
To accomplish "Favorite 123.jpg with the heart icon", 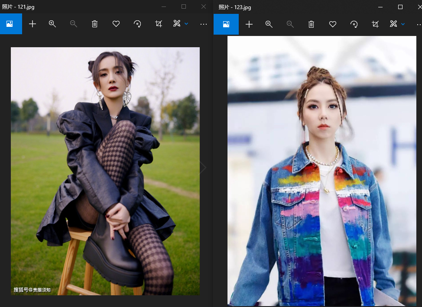I will (x=333, y=25).
